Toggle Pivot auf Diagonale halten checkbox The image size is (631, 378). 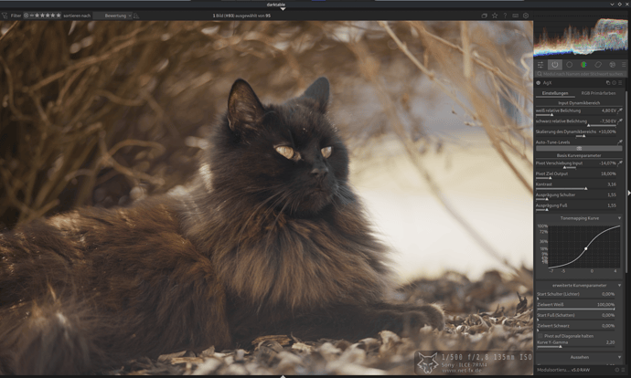click(x=538, y=335)
